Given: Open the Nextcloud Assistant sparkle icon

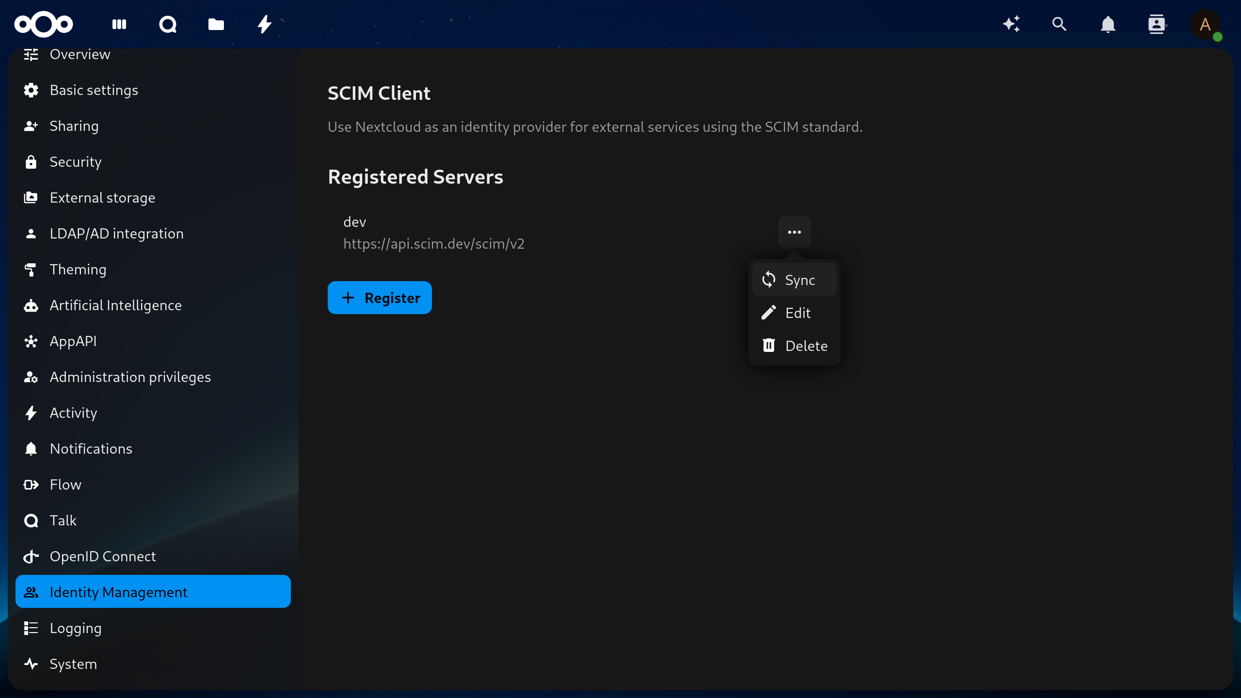Looking at the screenshot, I should click(1011, 24).
